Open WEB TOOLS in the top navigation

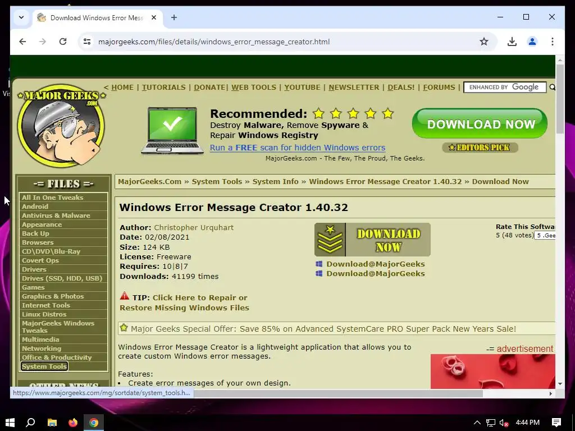coord(253,87)
